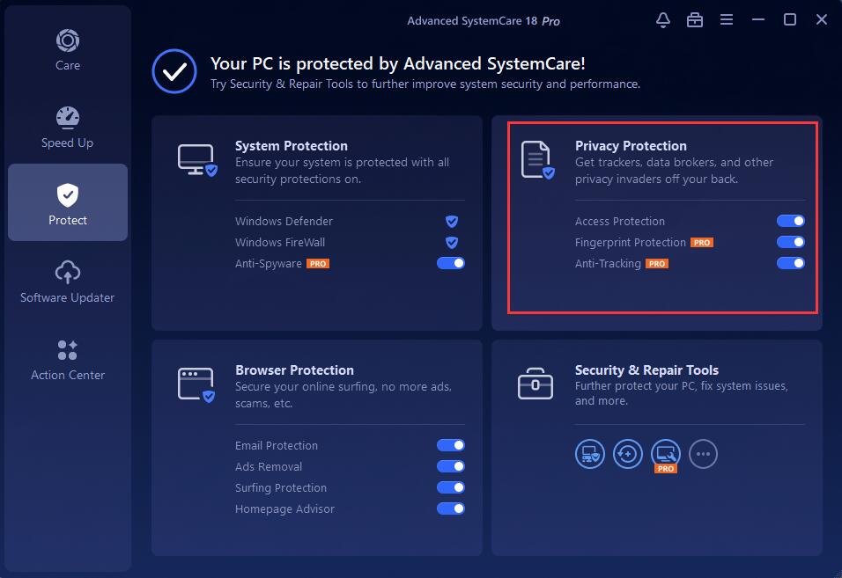Open the hamburger options menu
Image resolution: width=842 pixels, height=578 pixels.
pos(727,20)
